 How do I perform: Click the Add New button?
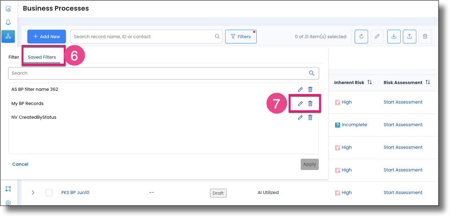pos(46,36)
